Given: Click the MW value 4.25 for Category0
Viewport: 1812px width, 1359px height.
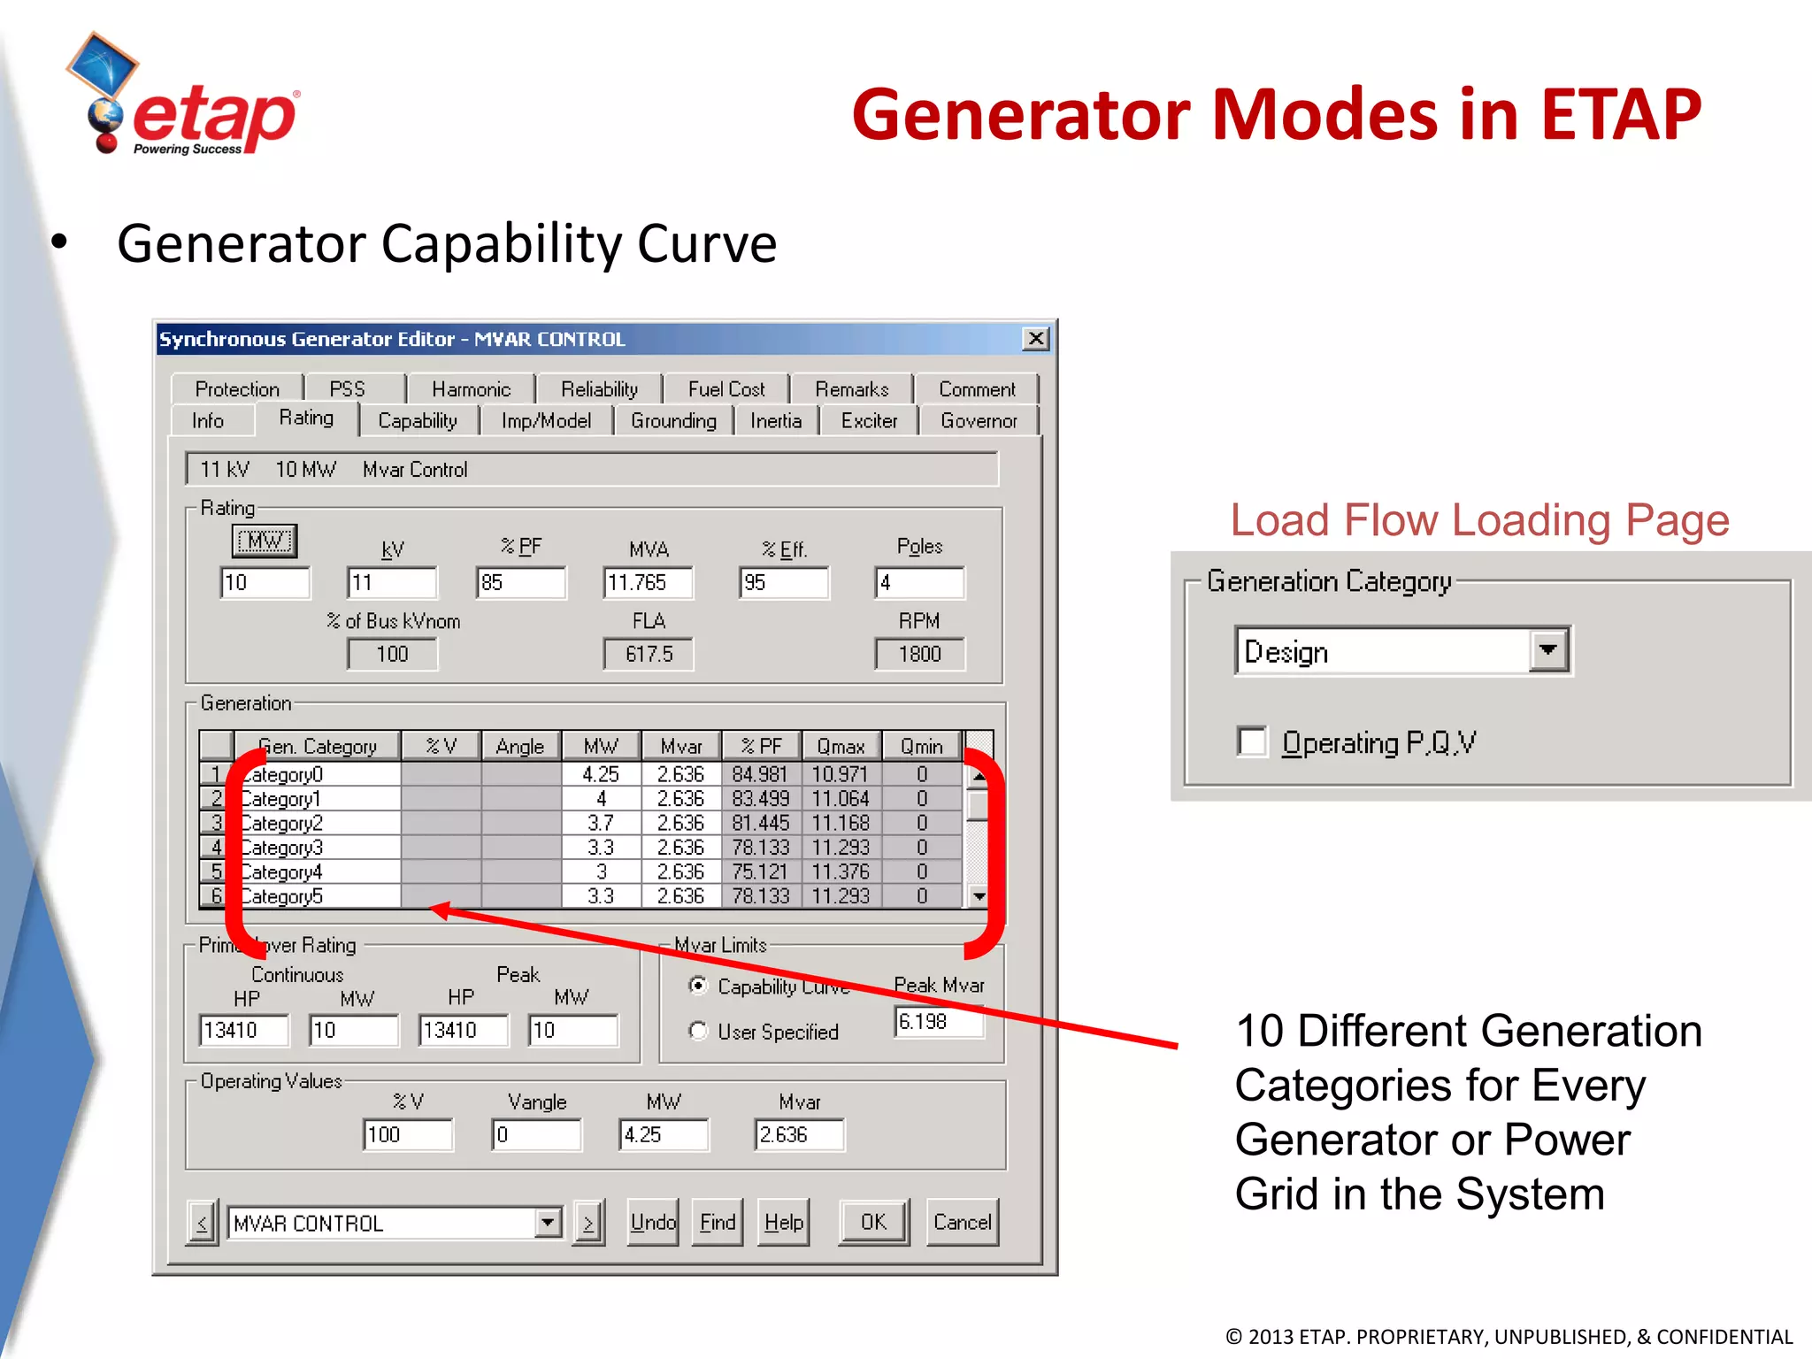Looking at the screenshot, I should [x=601, y=774].
